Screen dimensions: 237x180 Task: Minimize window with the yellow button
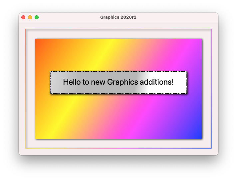(x=30, y=17)
